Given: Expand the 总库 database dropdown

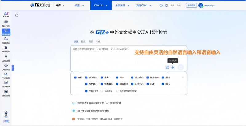Looking at the screenshot, I should pyautogui.click(x=60, y=5).
